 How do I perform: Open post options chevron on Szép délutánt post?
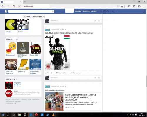pos(100,84)
